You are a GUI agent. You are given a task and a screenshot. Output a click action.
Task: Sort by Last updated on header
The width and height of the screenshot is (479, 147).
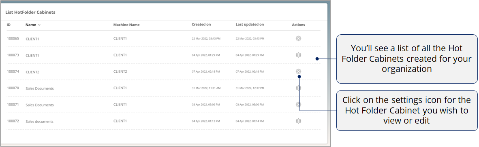(250, 24)
